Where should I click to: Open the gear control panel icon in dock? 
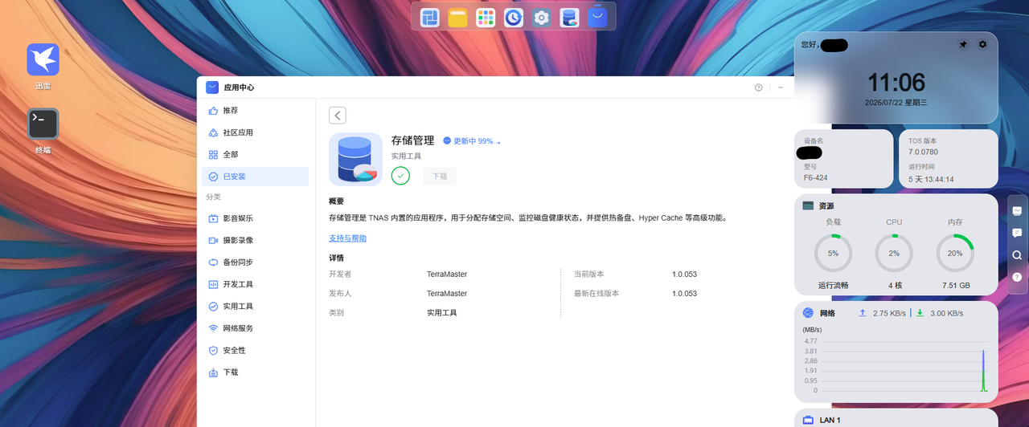pos(541,17)
